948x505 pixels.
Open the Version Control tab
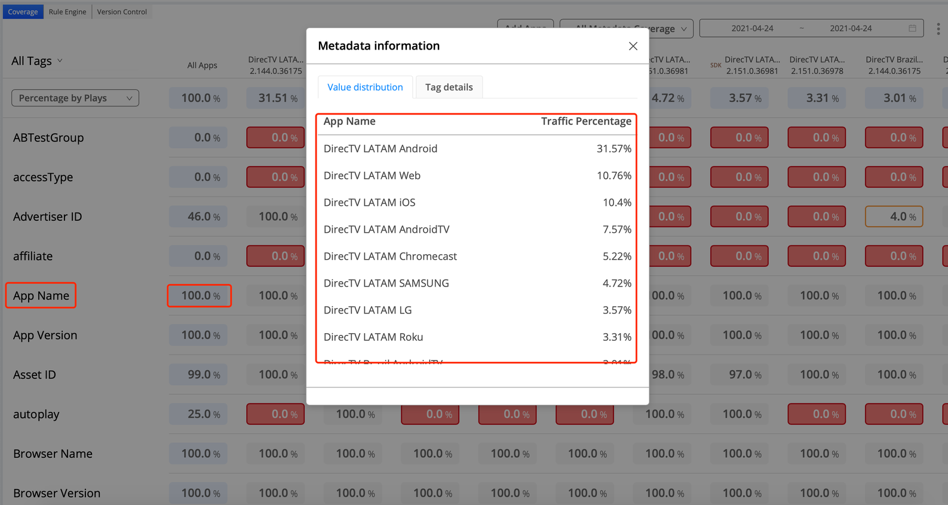[x=122, y=11]
